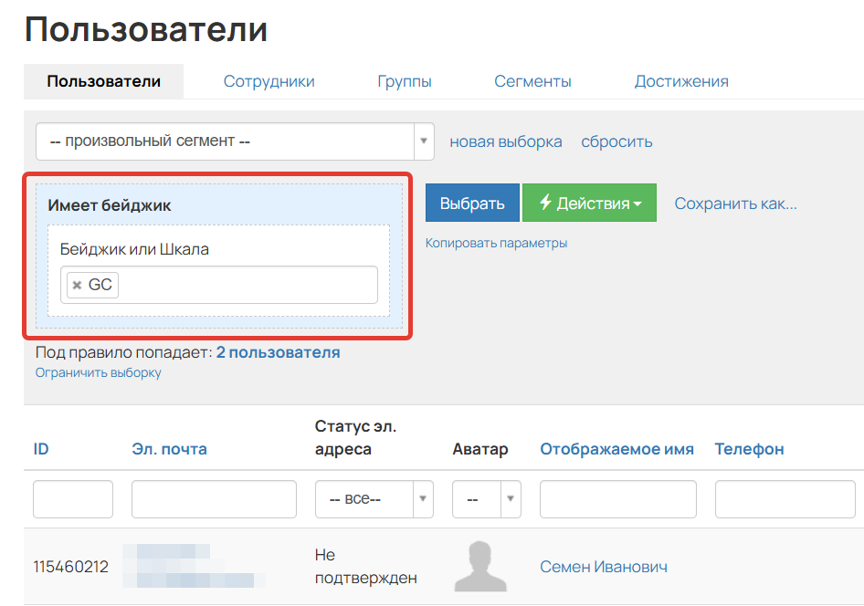Click the сбросить link

pyautogui.click(x=616, y=141)
